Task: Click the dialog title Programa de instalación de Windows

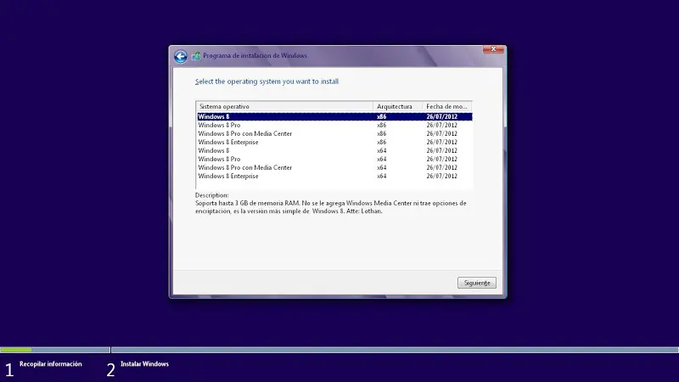Action: click(x=255, y=56)
